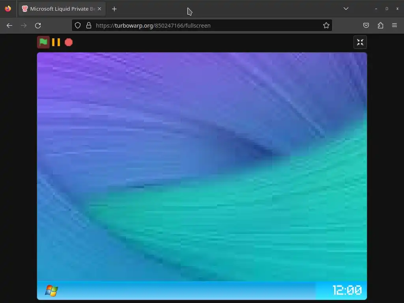Go back to the previous page

coord(9,26)
